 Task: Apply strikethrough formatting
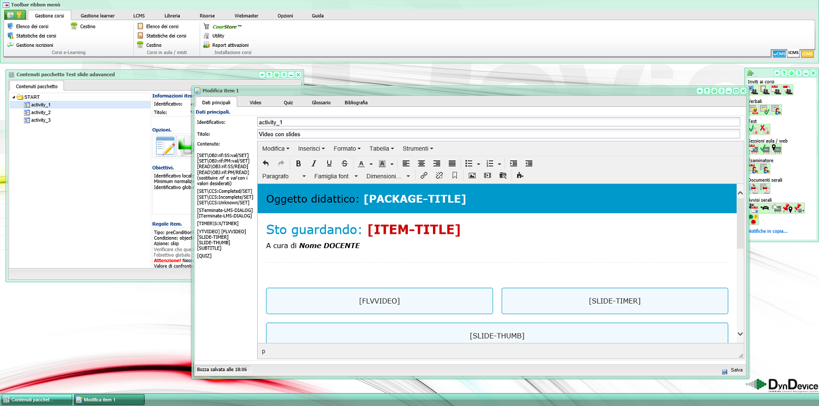pos(345,163)
